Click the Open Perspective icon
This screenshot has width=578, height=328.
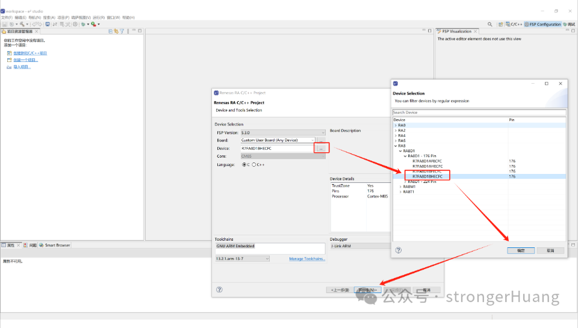tap(500, 24)
